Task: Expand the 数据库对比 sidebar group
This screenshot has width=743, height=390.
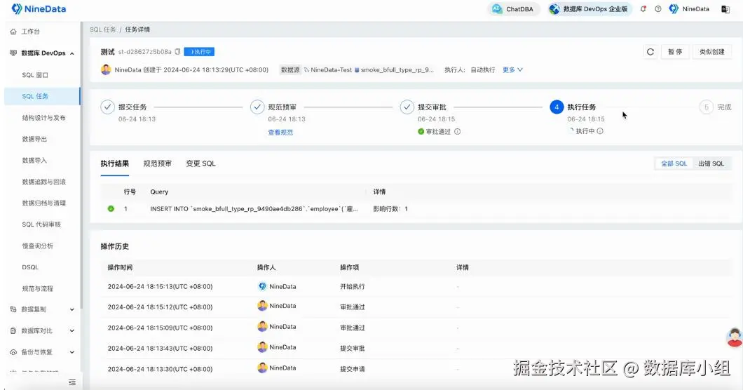Action: [41, 330]
